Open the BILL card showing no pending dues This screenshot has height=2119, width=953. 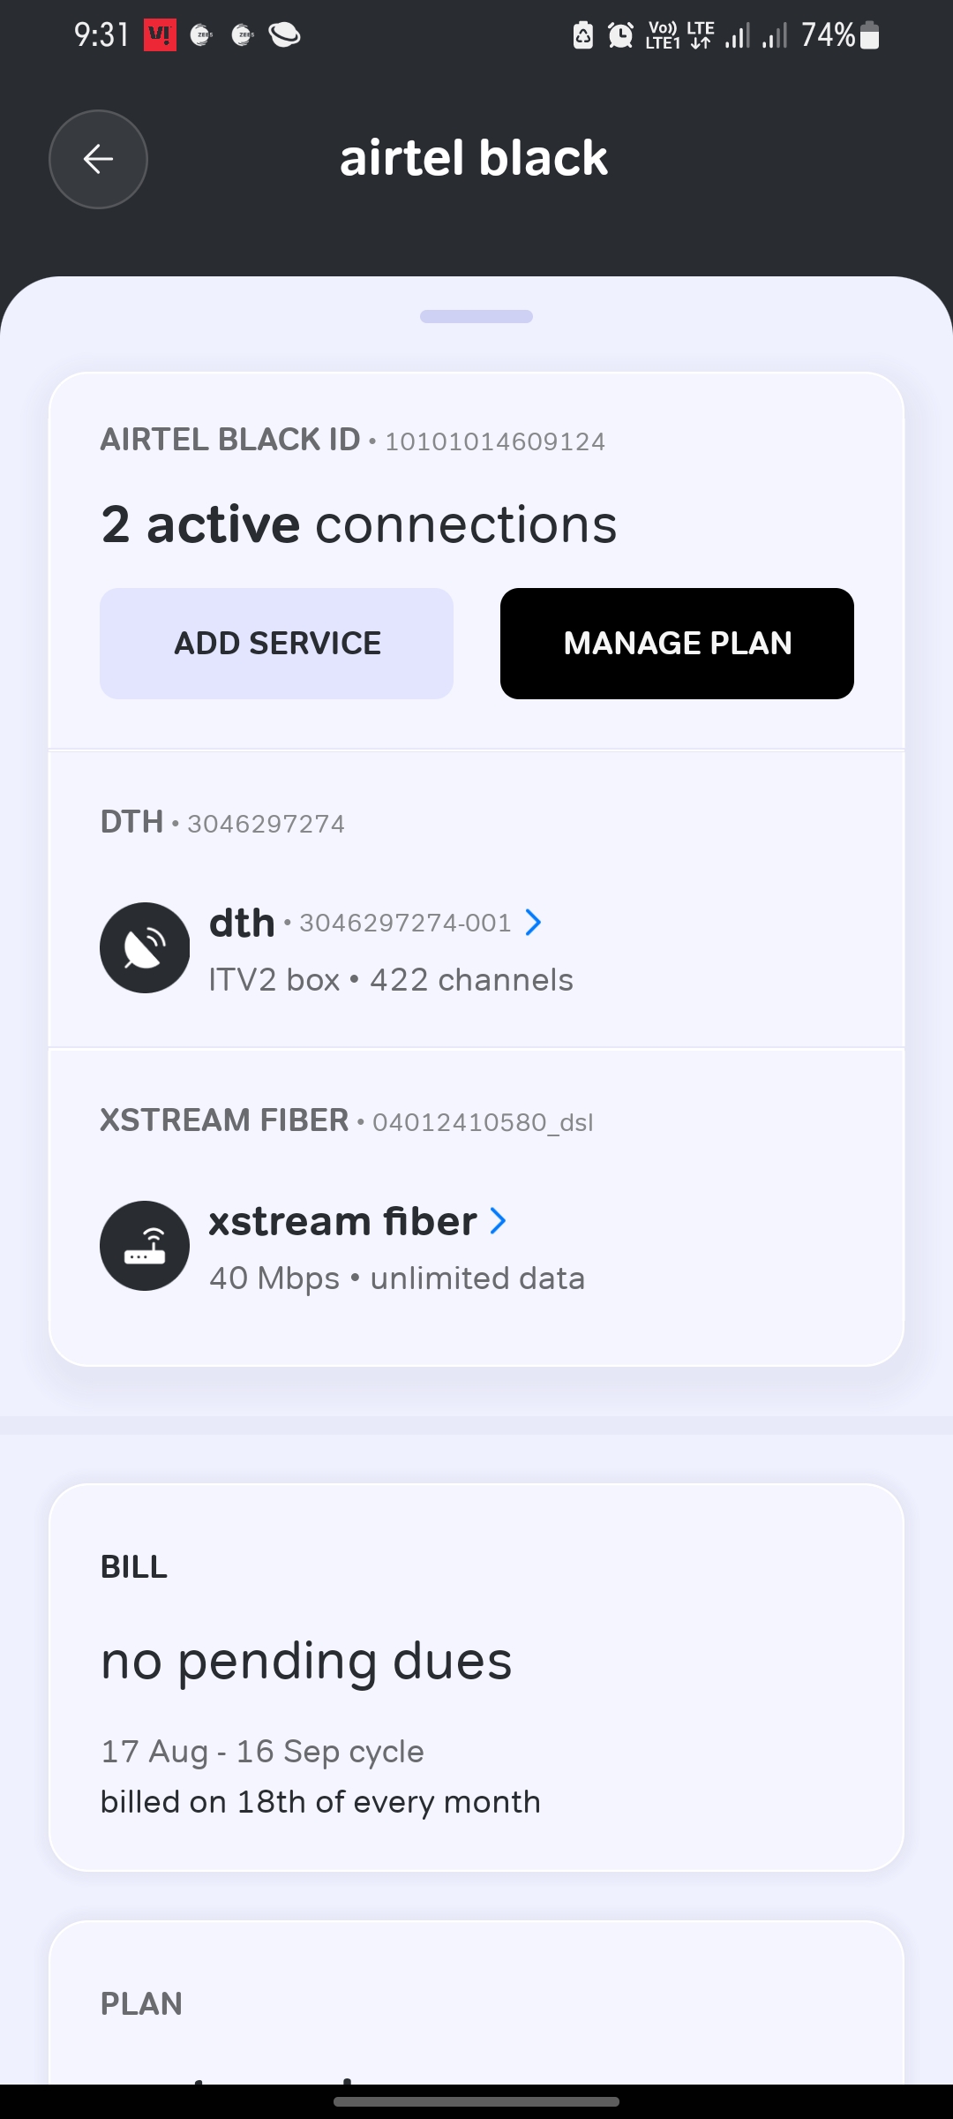[476, 1678]
